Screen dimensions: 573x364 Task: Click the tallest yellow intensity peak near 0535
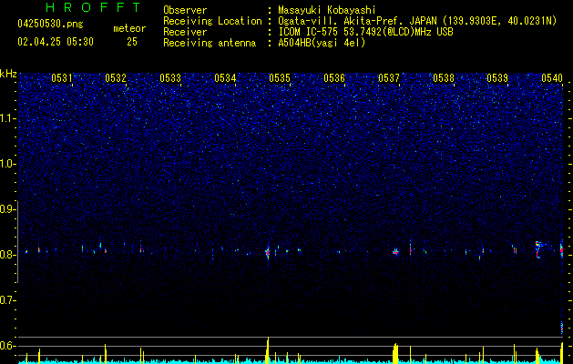[x=268, y=350]
